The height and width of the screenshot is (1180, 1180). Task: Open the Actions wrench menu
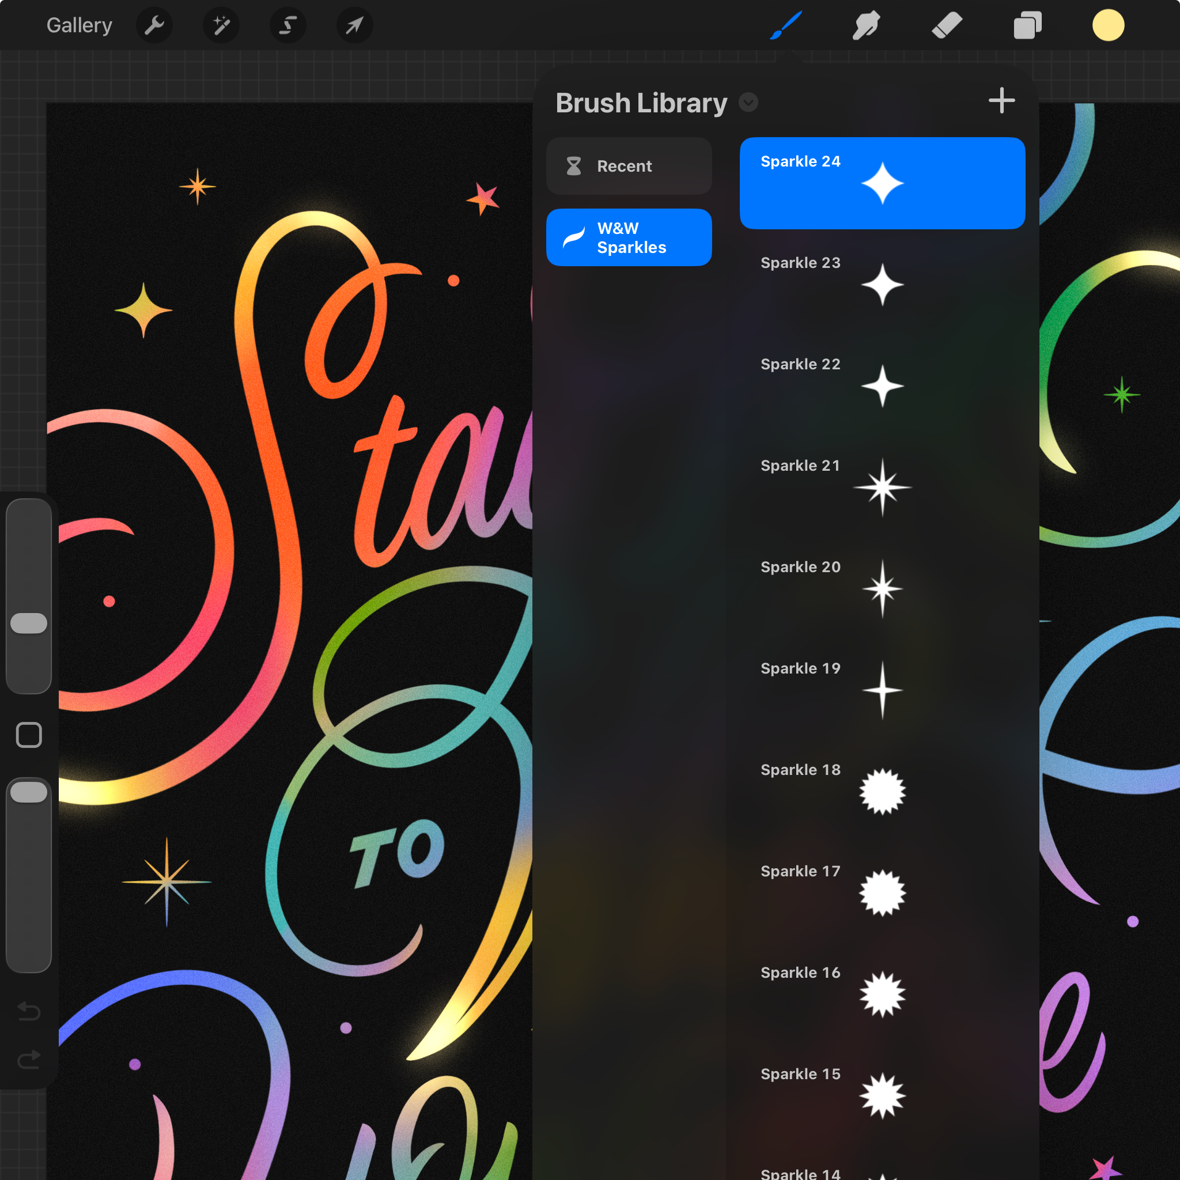point(154,25)
